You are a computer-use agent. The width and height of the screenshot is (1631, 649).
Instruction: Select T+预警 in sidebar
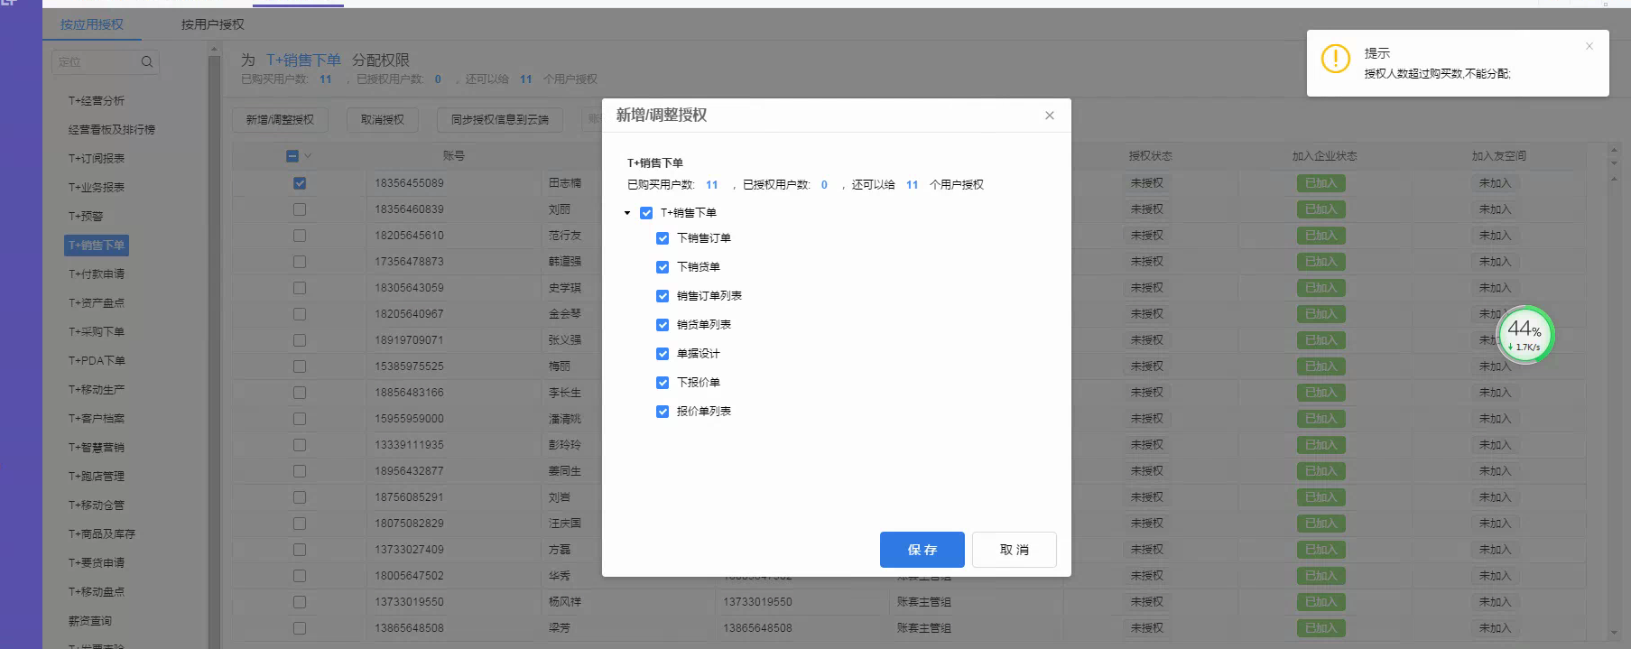(x=86, y=217)
